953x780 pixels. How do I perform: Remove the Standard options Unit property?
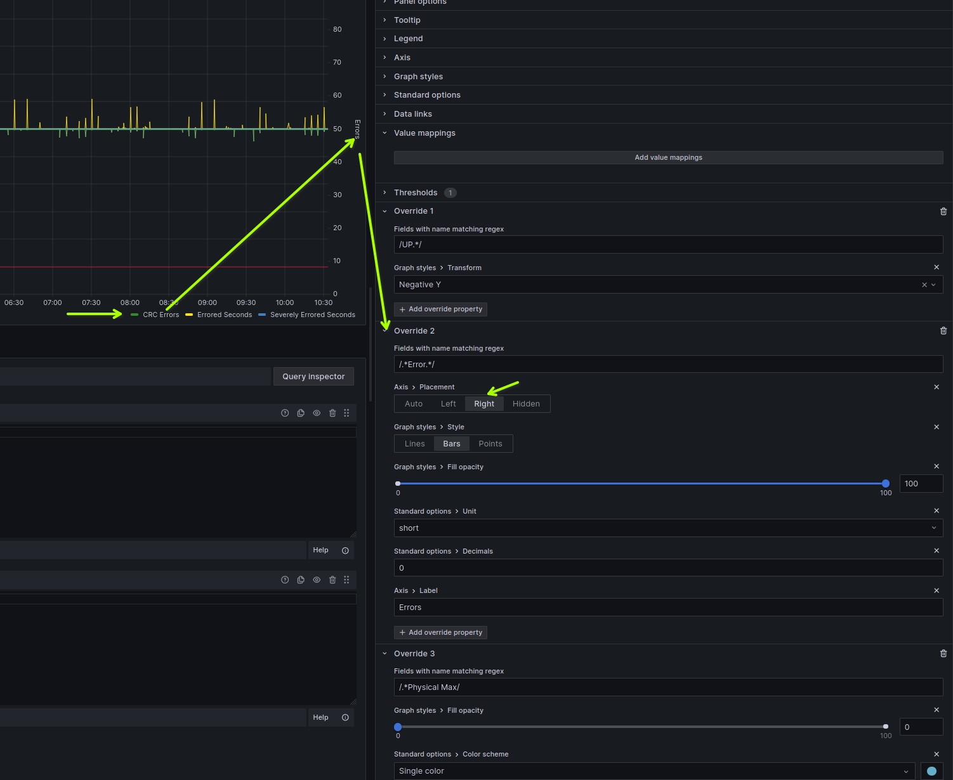[937, 511]
